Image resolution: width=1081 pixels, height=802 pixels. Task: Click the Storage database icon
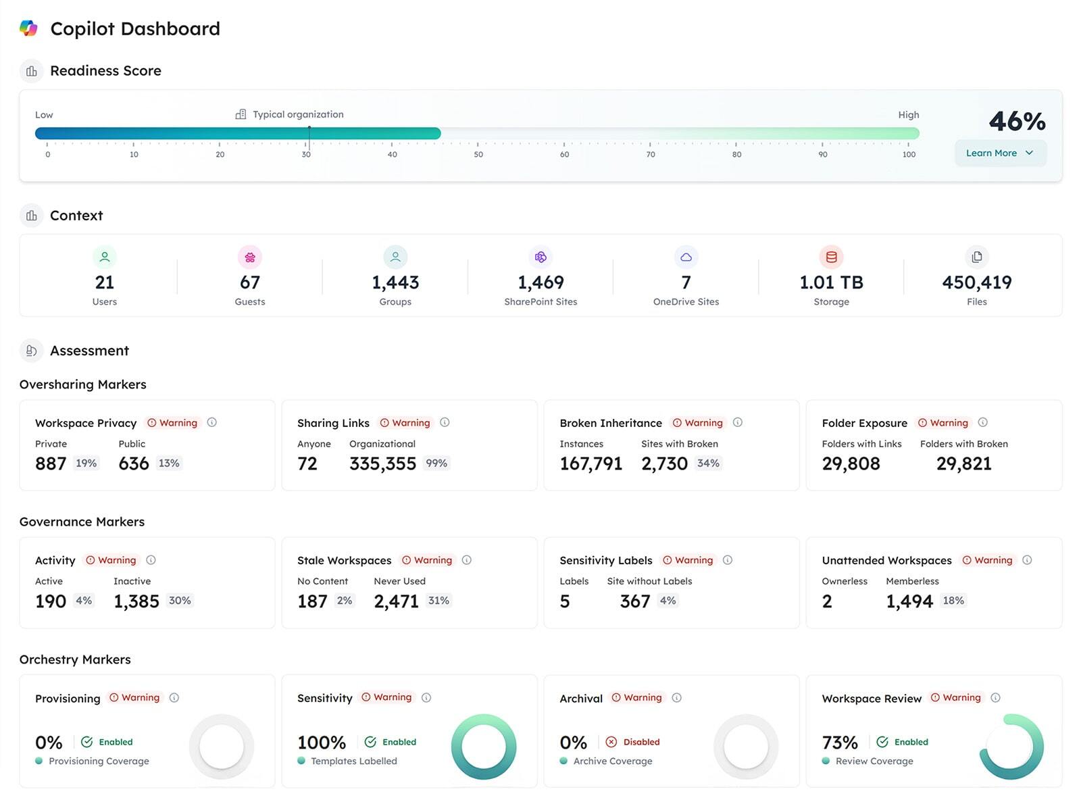pos(831,257)
